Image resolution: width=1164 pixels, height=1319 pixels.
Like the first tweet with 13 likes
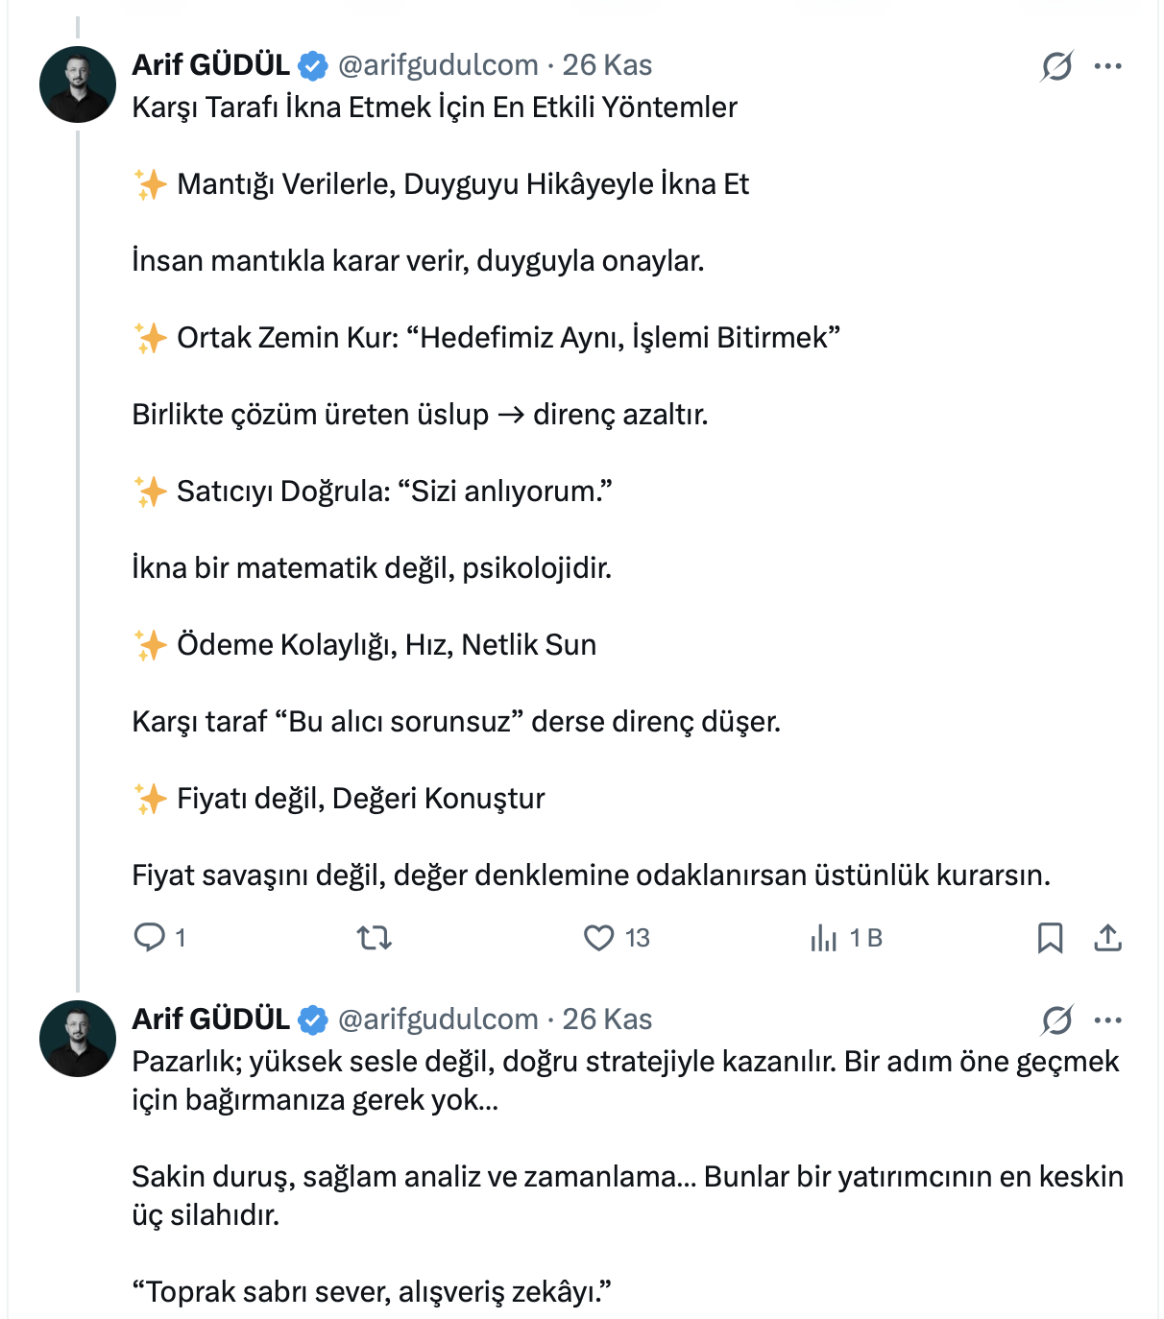tap(599, 937)
